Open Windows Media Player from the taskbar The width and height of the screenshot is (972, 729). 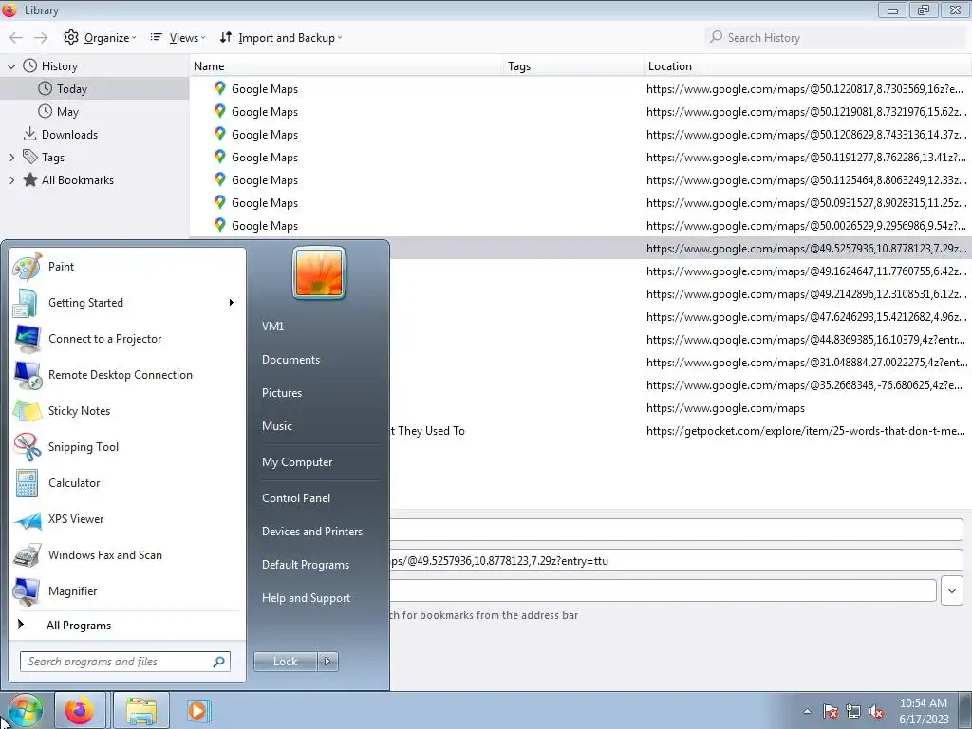click(198, 710)
